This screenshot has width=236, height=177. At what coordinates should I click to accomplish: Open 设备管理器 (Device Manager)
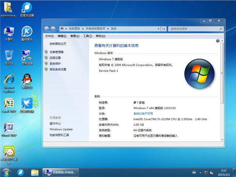(x=56, y=52)
